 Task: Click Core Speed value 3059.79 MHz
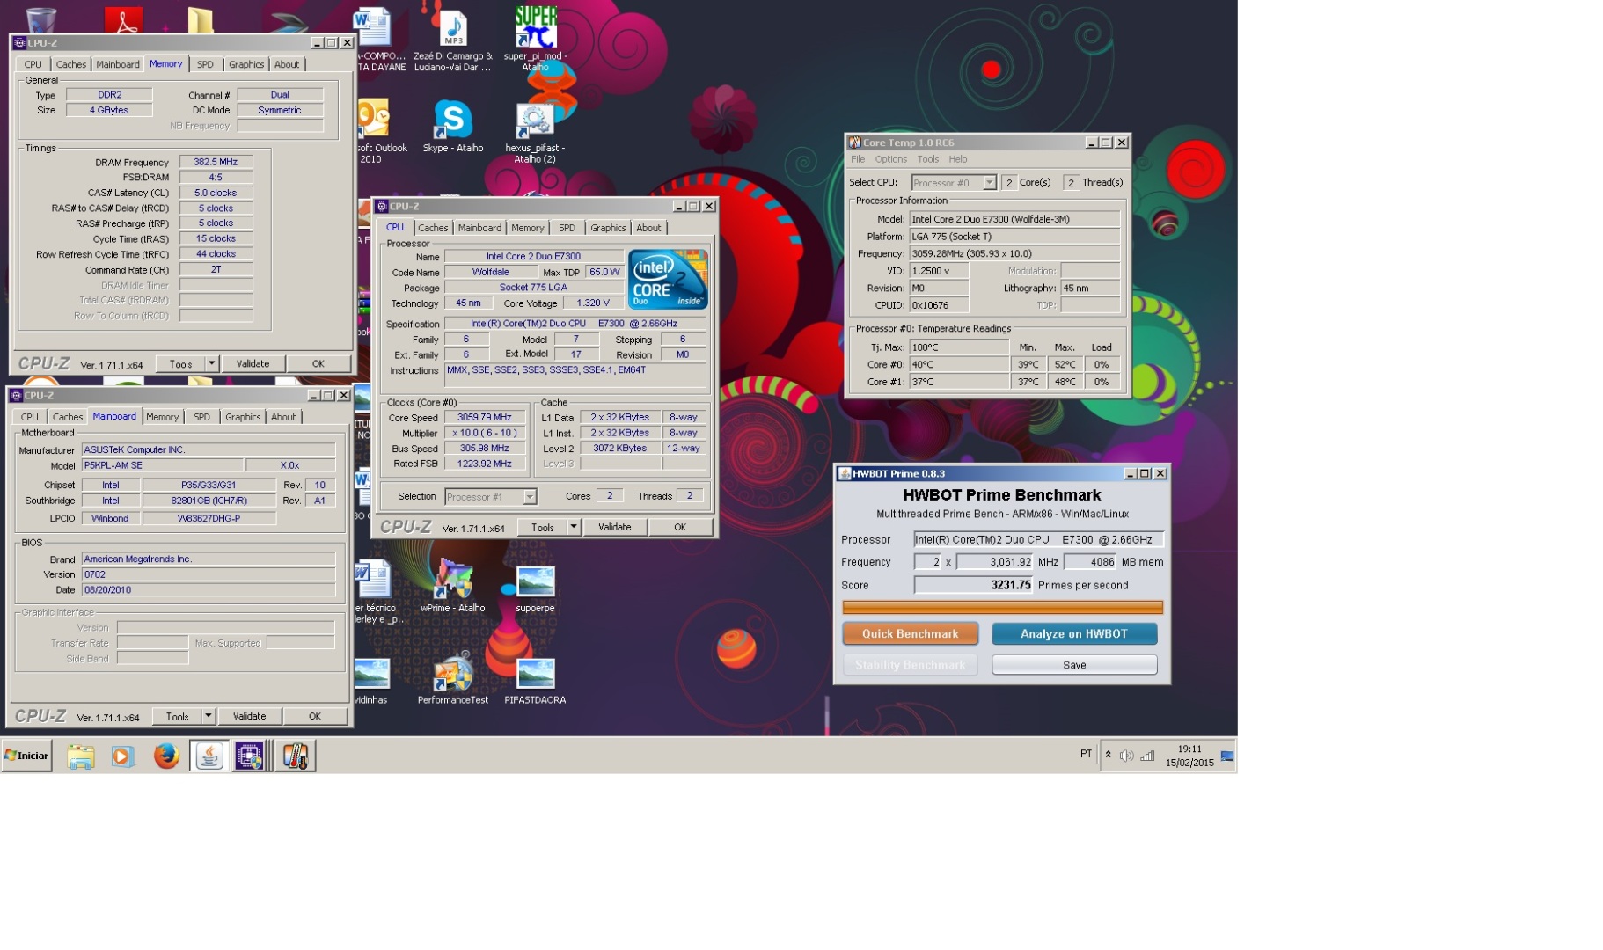coord(485,418)
